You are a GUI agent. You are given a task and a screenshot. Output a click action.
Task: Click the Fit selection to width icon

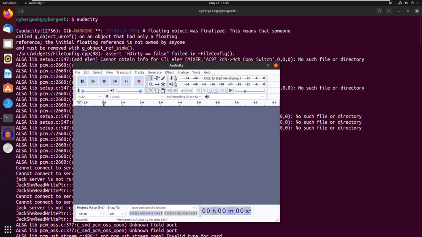click(x=211, y=91)
